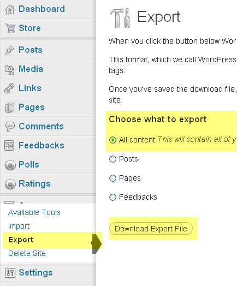Screen dimensions: 237x286
Task: Click the Posts pushpin icon
Action: (x=9, y=50)
